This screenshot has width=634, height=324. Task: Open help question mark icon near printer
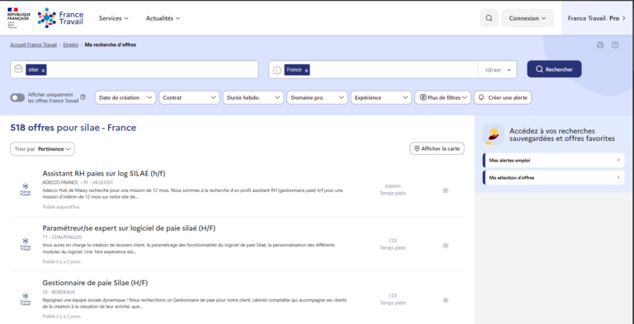click(x=615, y=45)
